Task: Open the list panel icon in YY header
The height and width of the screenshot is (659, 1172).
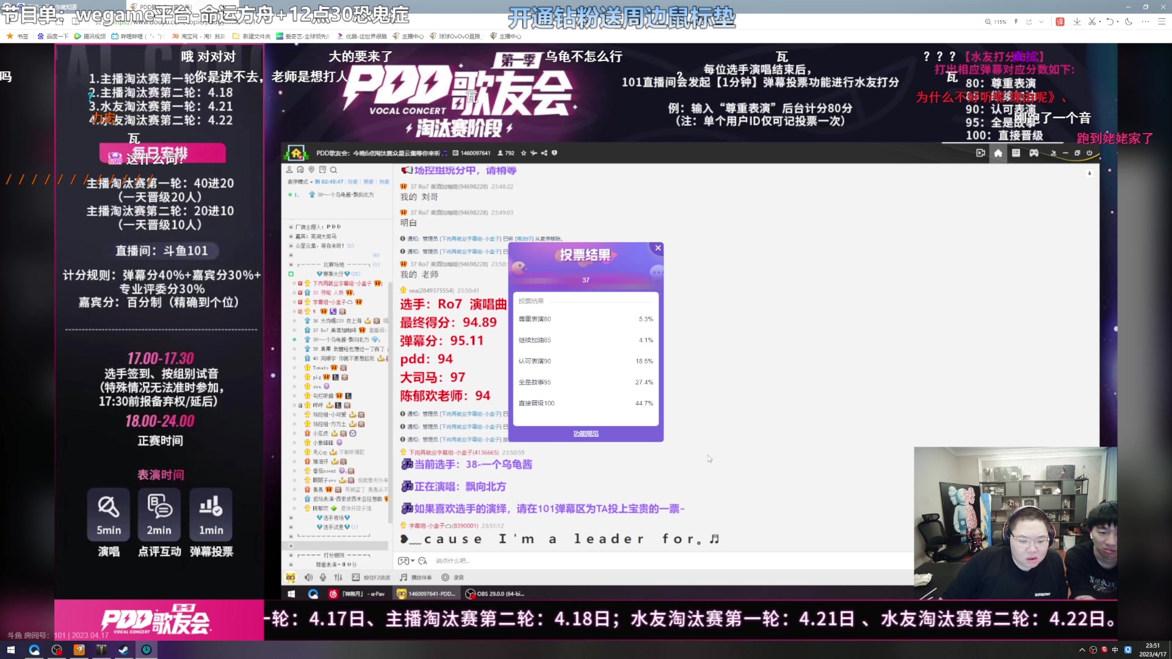Action: (x=1016, y=153)
